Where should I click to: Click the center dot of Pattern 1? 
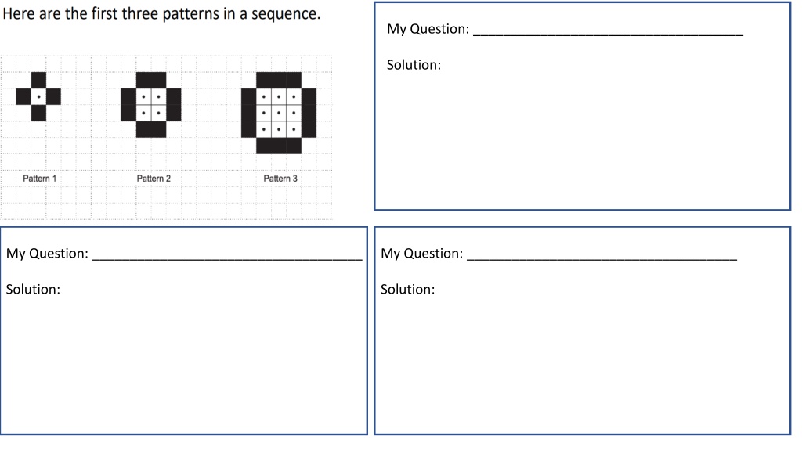tap(38, 96)
